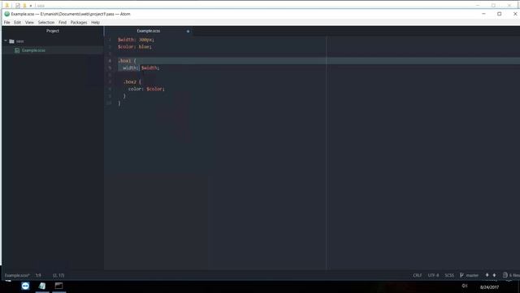Click the Example.scss filename in status bar
The image size is (520, 293).
(x=17, y=275)
